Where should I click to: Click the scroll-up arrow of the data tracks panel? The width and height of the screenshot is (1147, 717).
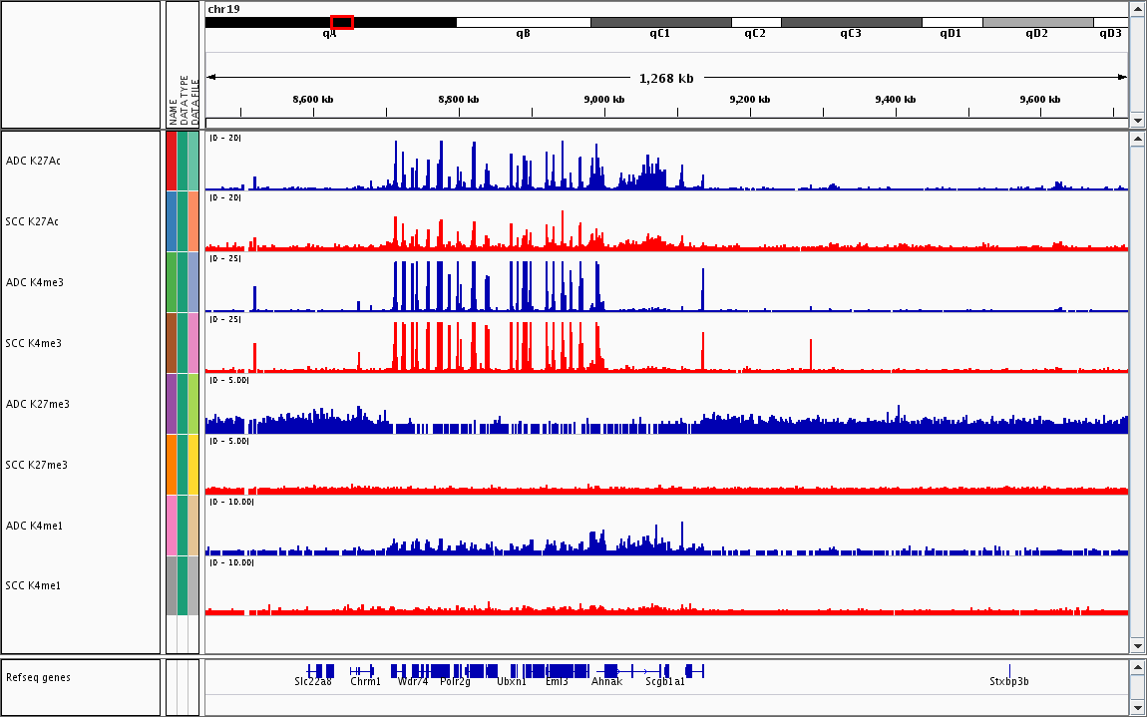[1137, 140]
